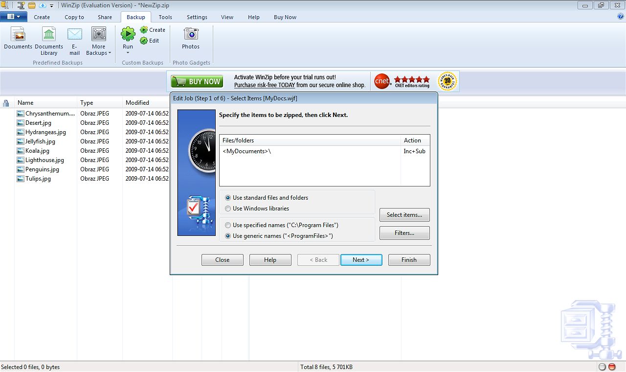Click the lock icon column header
The height and width of the screenshot is (372, 626).
click(6, 103)
